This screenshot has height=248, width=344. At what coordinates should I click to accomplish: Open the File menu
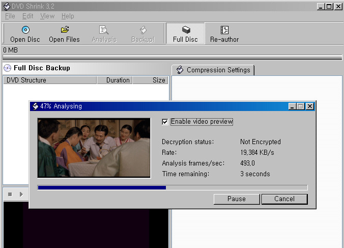click(10, 16)
